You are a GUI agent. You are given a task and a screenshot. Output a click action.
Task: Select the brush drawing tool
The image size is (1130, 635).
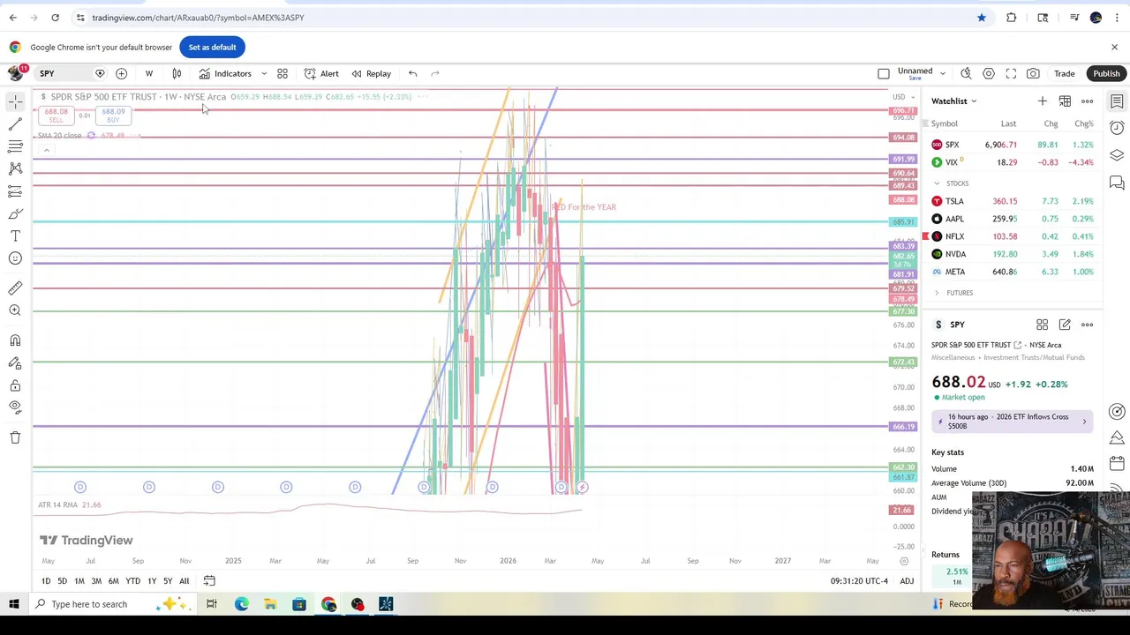click(x=15, y=213)
